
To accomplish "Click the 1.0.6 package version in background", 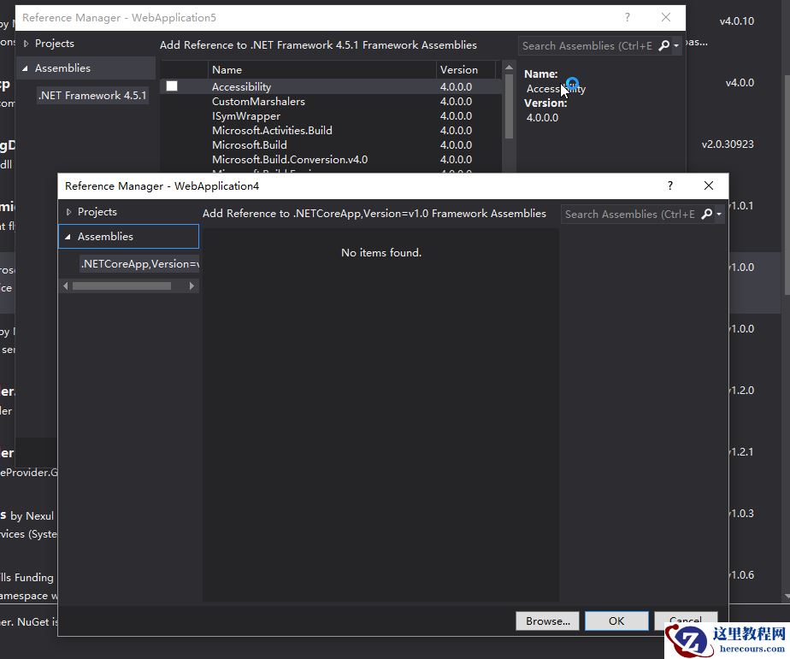I will [741, 575].
